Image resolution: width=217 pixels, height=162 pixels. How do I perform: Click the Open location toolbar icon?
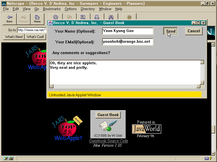(x=83, y=17)
